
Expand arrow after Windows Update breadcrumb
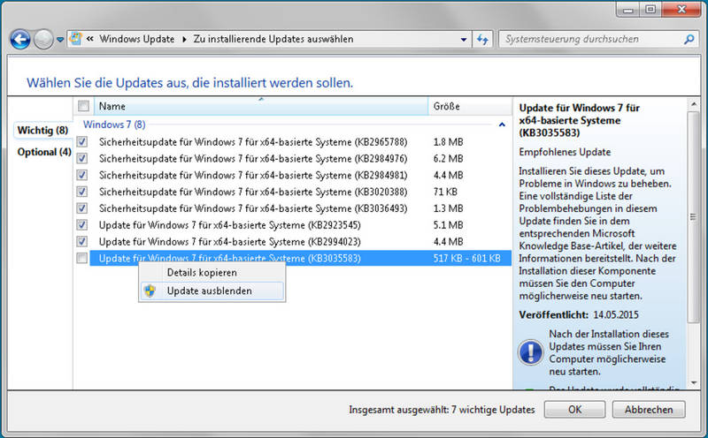[184, 39]
